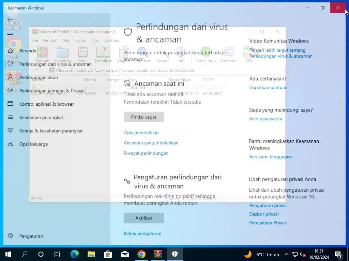Viewport: 349px width, 261px height.
Task: Click the Keamanan perangkat laptop icon
Action: [x=10, y=117]
